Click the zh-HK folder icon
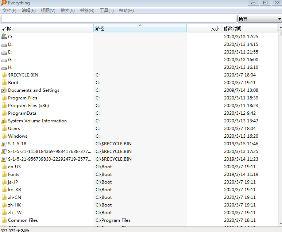282x232 pixels. (4, 205)
